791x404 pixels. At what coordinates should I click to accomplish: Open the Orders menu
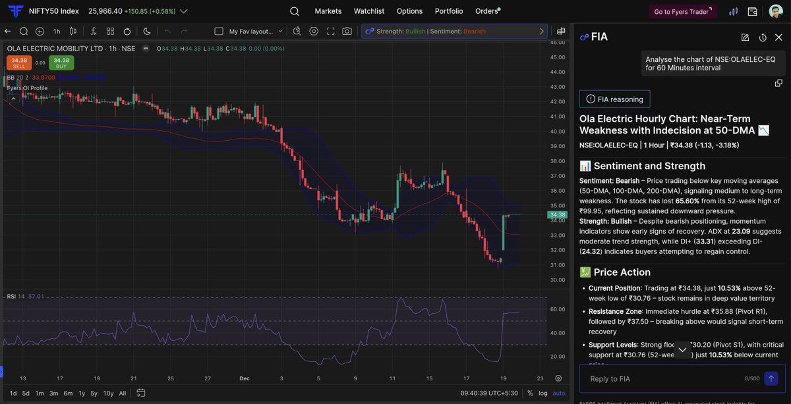coord(487,11)
